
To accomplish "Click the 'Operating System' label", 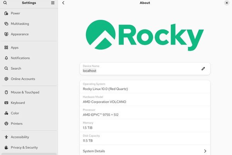I will pyautogui.click(x=94, y=84).
